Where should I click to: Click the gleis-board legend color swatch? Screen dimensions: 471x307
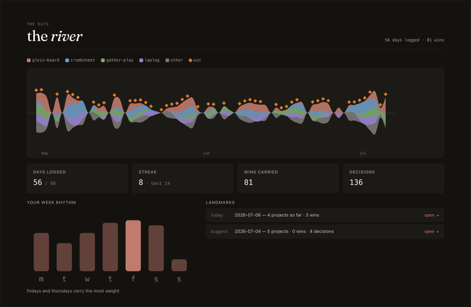(29, 60)
